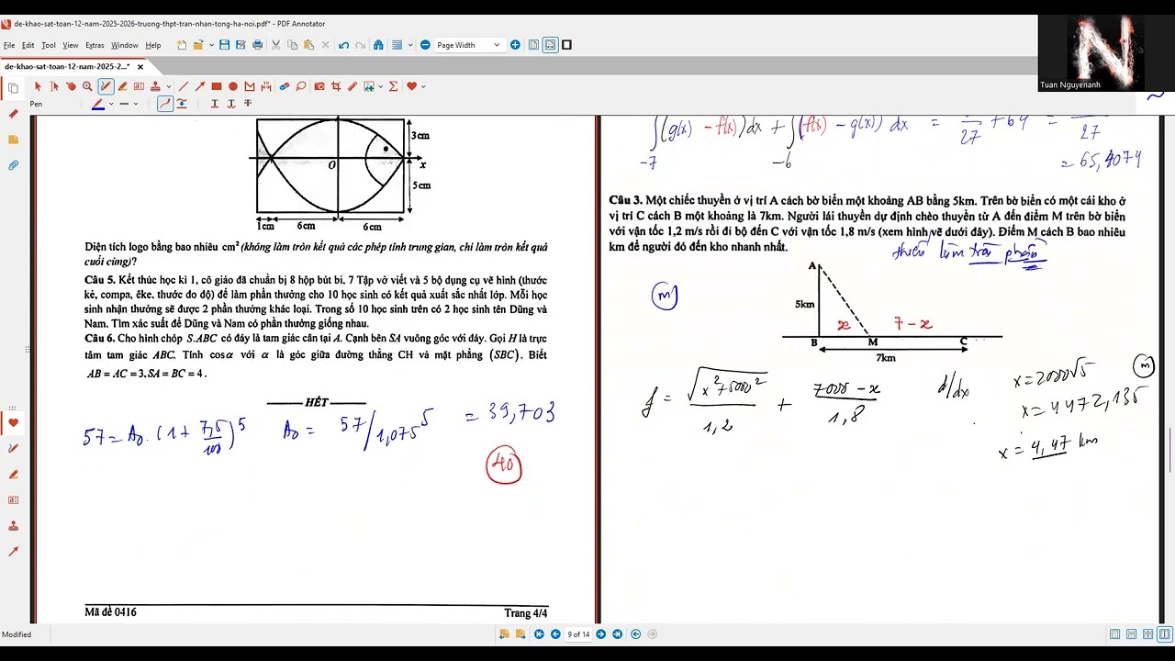Open the line width dropdown arrow
Viewport: 1175px width, 661px height.
click(136, 104)
